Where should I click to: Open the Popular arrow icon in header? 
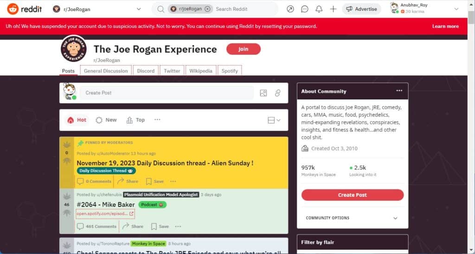point(290,9)
